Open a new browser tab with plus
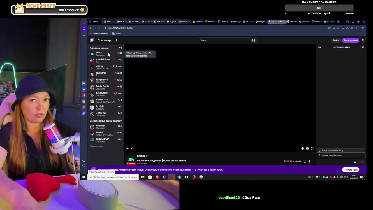 (x=338, y=22)
